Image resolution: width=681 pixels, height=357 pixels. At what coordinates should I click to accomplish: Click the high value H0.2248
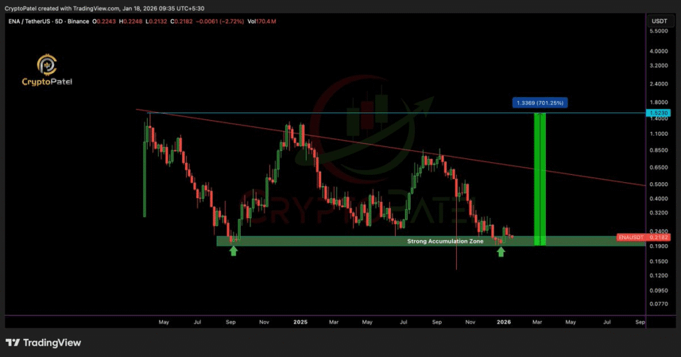click(130, 21)
